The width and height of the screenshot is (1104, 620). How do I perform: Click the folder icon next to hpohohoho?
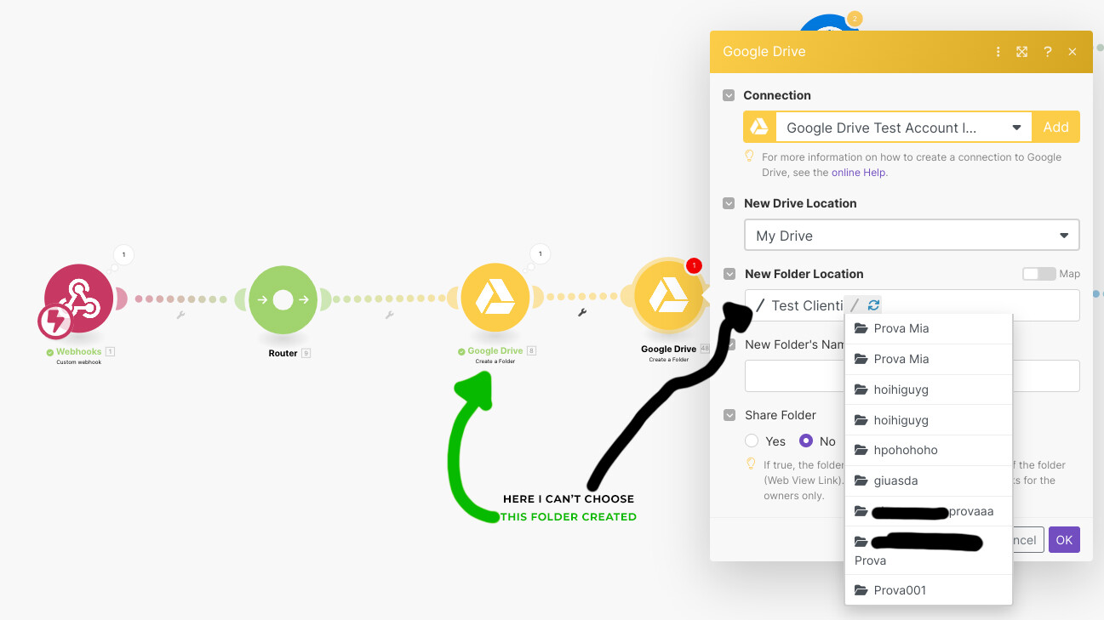coord(861,450)
